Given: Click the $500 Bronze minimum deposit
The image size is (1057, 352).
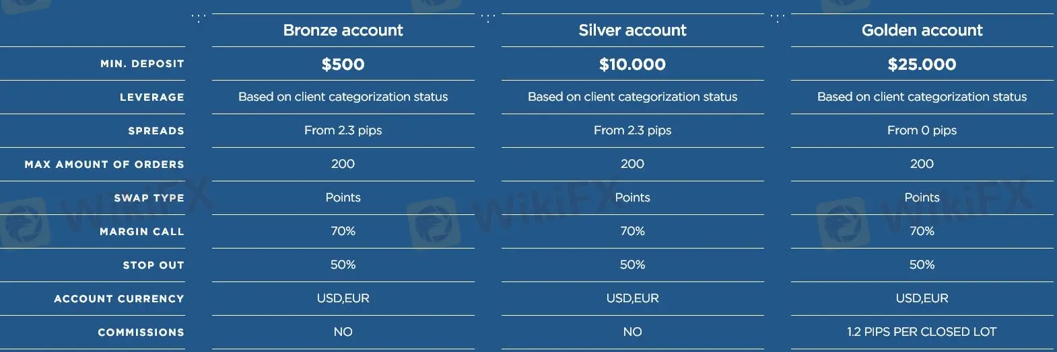Looking at the screenshot, I should pos(343,64).
